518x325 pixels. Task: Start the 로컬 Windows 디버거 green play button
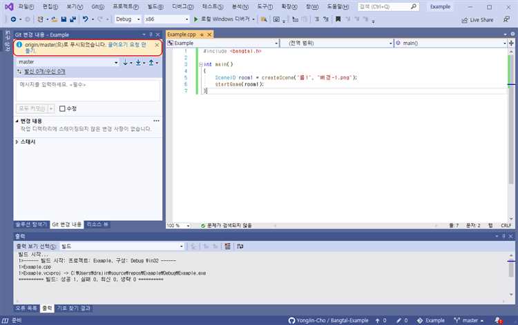click(x=195, y=19)
